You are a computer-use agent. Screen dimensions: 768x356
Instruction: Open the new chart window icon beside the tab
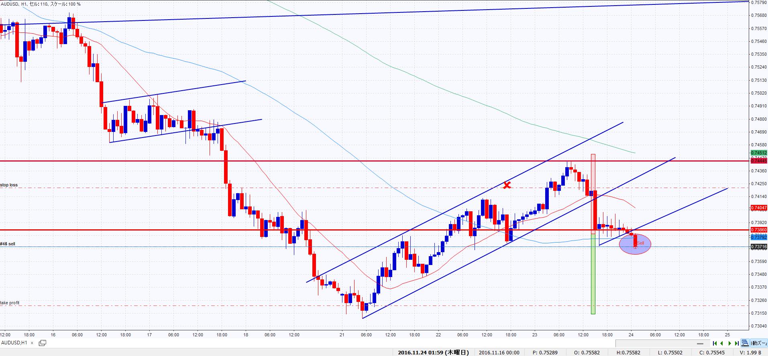click(x=42, y=343)
